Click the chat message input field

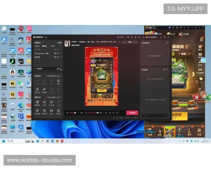click(x=155, y=115)
